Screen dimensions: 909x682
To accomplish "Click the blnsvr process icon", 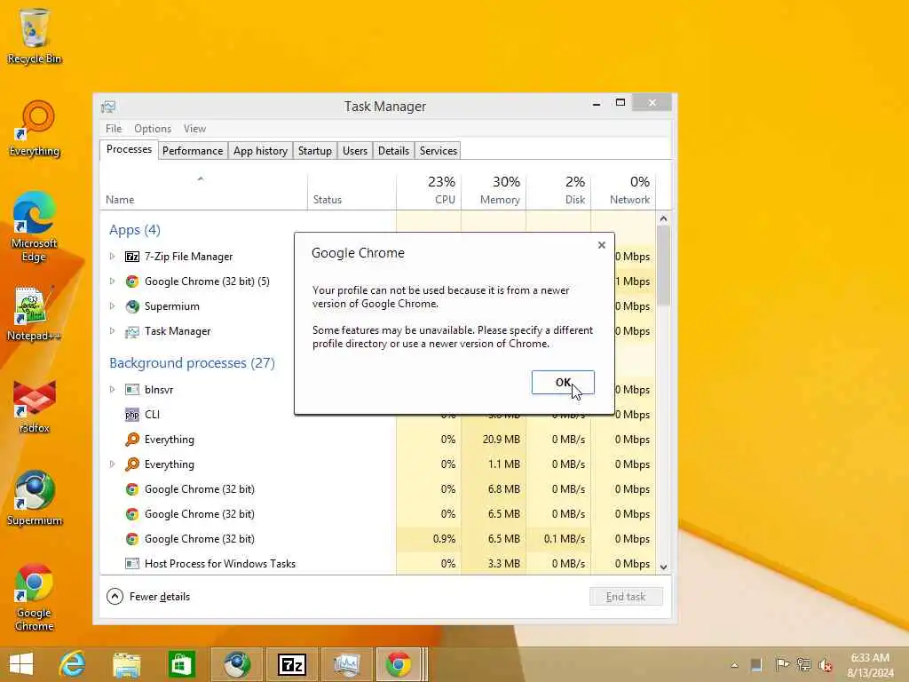I will tap(132, 390).
